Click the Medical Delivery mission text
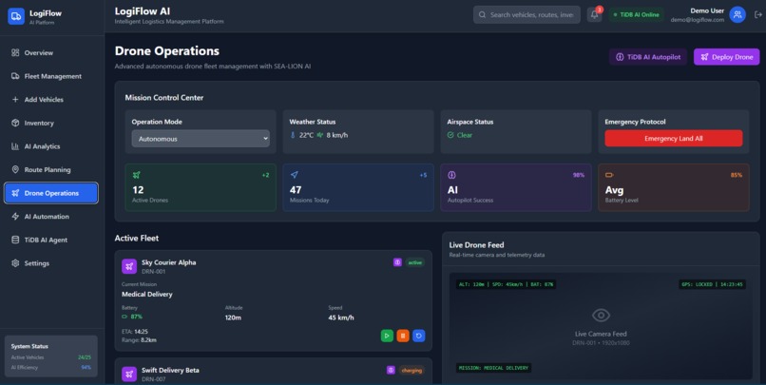 pos(147,294)
